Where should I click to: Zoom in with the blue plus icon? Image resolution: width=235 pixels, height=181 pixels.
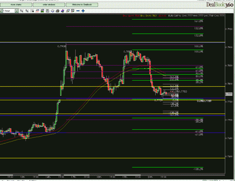point(83,11)
